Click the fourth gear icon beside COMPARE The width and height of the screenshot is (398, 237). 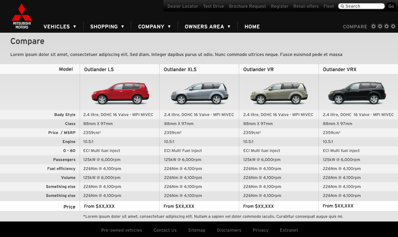click(393, 27)
